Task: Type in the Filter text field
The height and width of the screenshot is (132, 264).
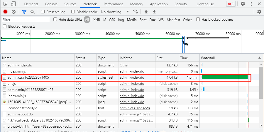Action: point(26,20)
